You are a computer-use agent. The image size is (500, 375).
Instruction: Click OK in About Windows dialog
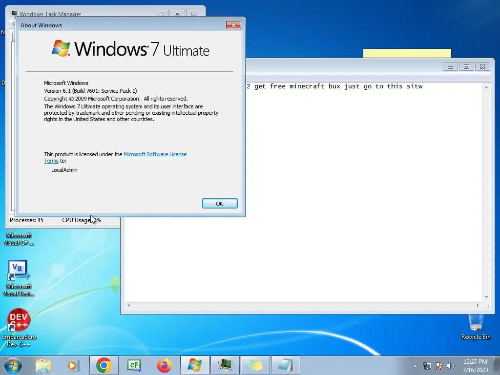(220, 204)
